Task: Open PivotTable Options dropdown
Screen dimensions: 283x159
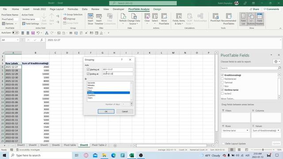Action: tap(9, 23)
